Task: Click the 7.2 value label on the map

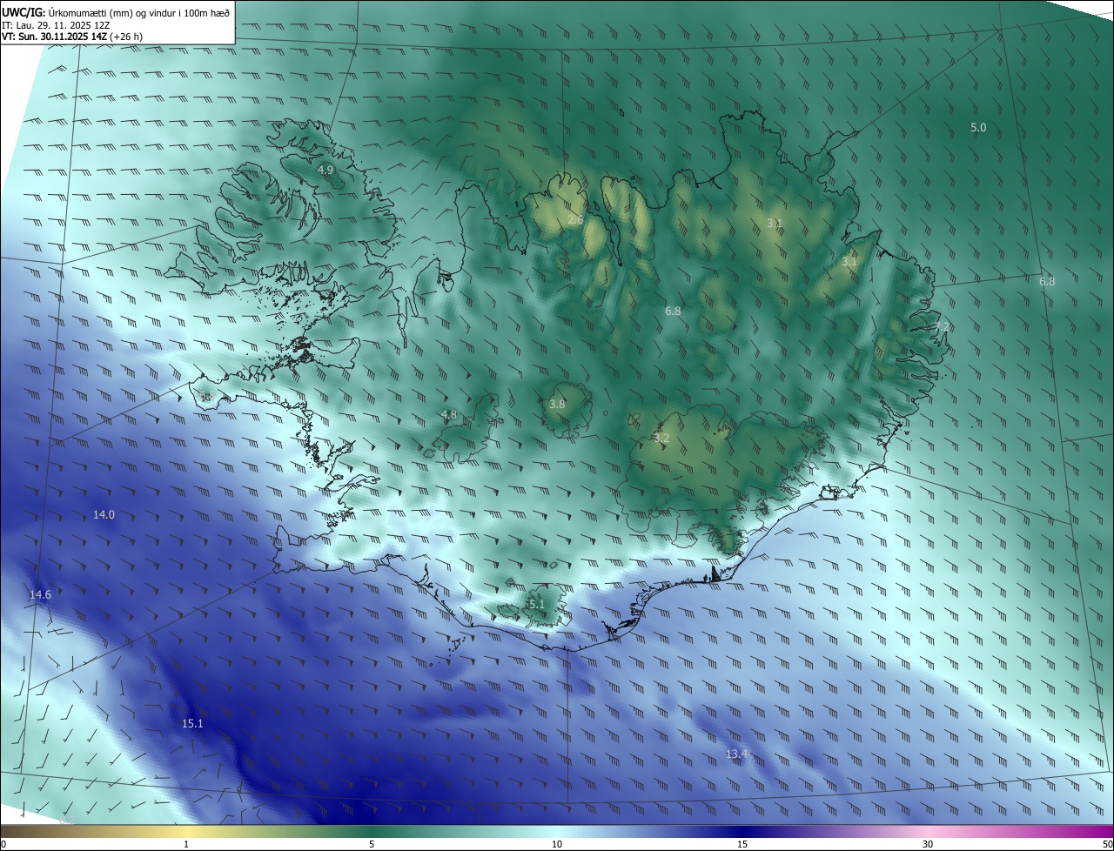Action: pos(942,327)
